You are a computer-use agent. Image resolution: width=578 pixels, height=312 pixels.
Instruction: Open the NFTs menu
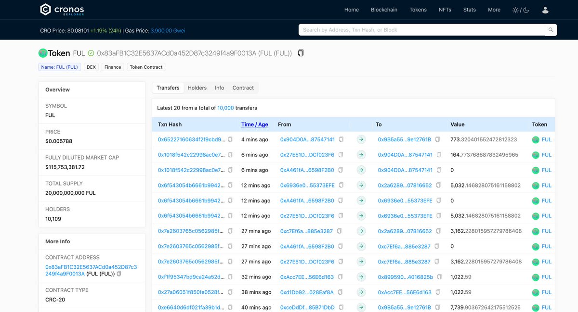445,10
